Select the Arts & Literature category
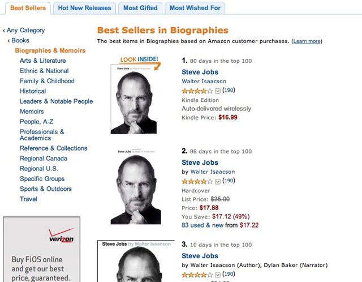 (x=42, y=61)
